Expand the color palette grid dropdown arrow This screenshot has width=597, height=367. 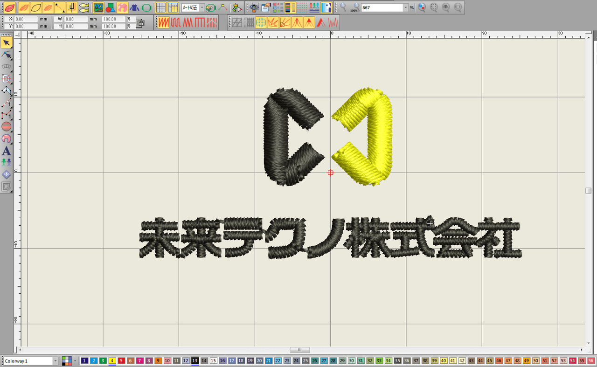pyautogui.click(x=75, y=361)
